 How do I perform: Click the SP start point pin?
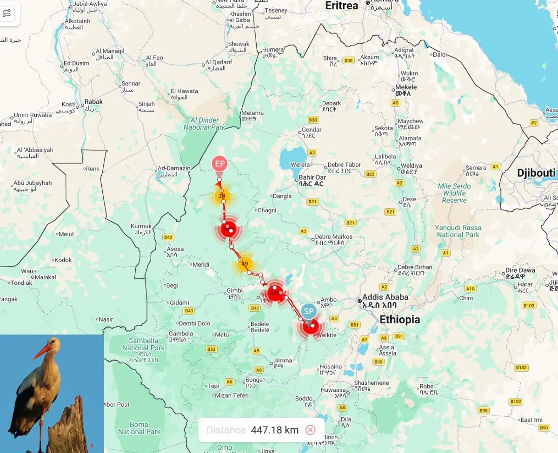[309, 312]
